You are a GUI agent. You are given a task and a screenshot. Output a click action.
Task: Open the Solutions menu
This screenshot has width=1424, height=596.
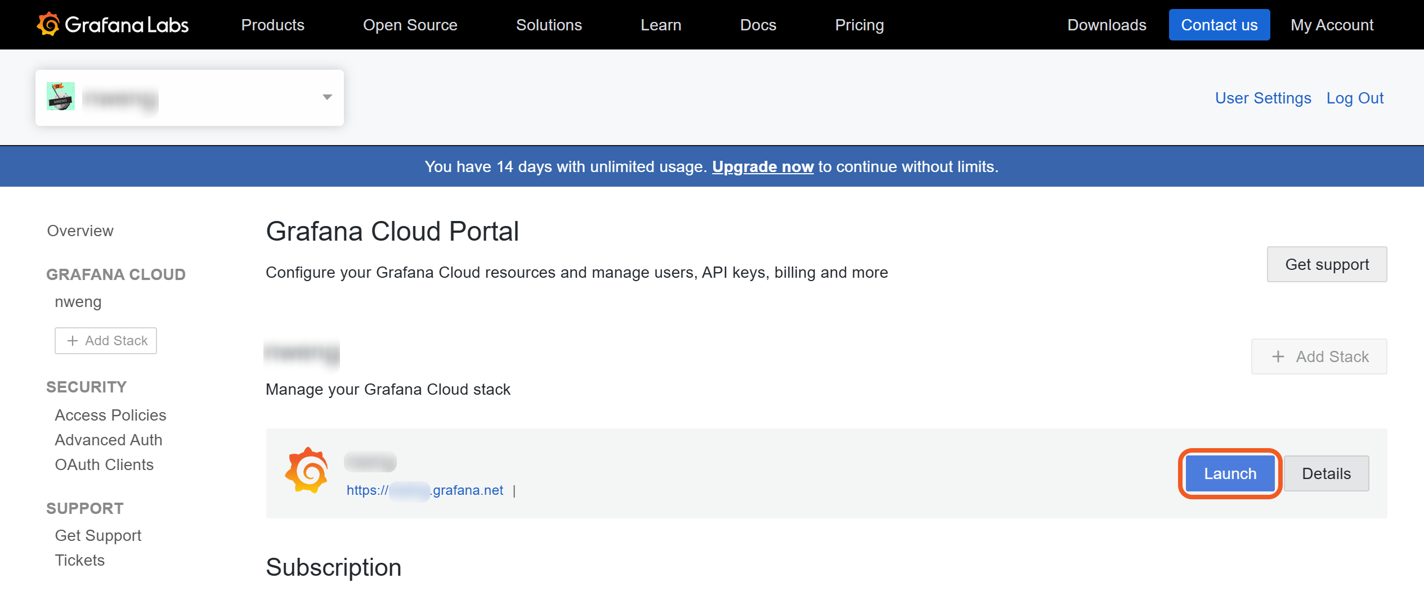[549, 25]
